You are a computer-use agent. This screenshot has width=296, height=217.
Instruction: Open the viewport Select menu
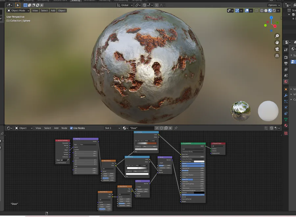point(44,11)
